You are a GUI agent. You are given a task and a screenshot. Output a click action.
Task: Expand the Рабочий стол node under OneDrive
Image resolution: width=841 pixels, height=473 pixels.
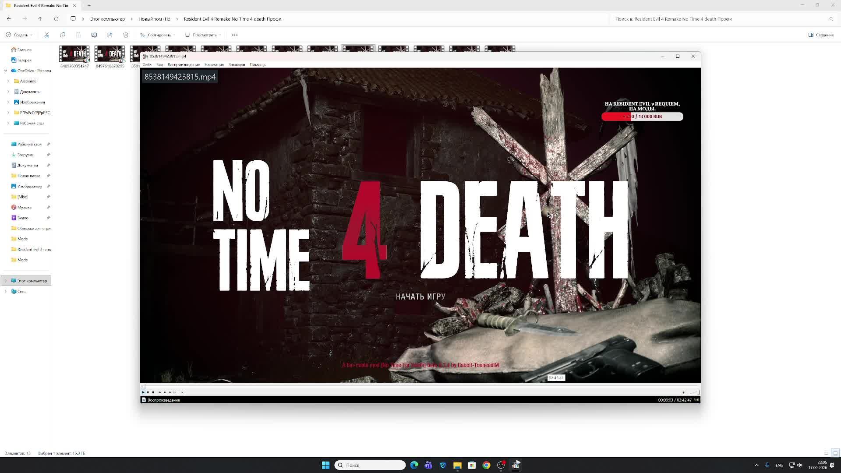[x=8, y=123]
